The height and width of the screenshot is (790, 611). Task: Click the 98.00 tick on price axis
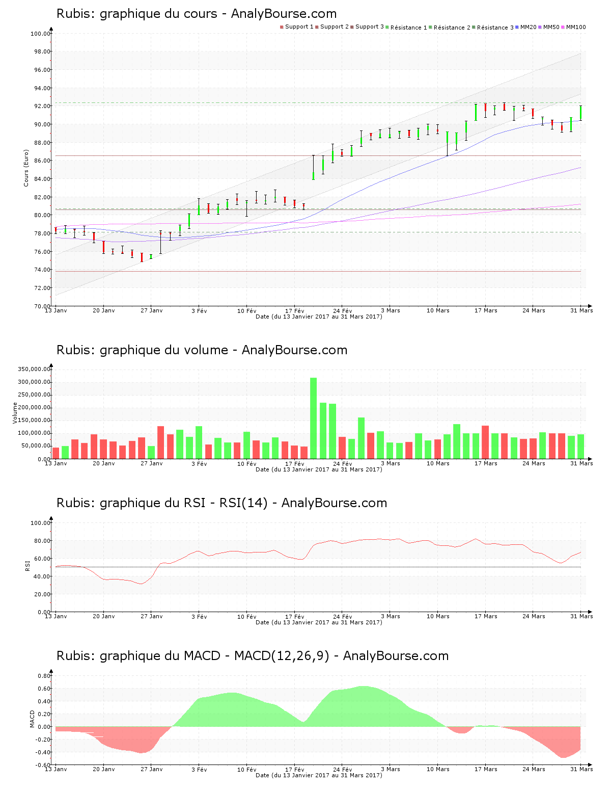click(42, 51)
